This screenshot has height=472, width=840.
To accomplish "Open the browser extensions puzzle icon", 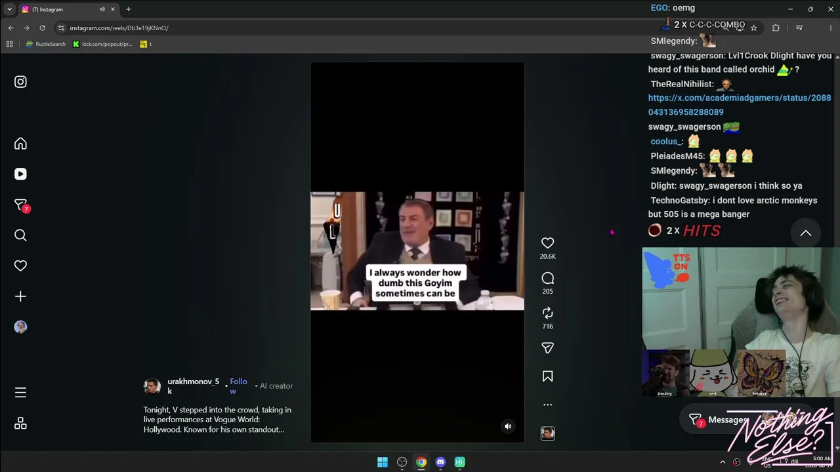I will coord(776,28).
